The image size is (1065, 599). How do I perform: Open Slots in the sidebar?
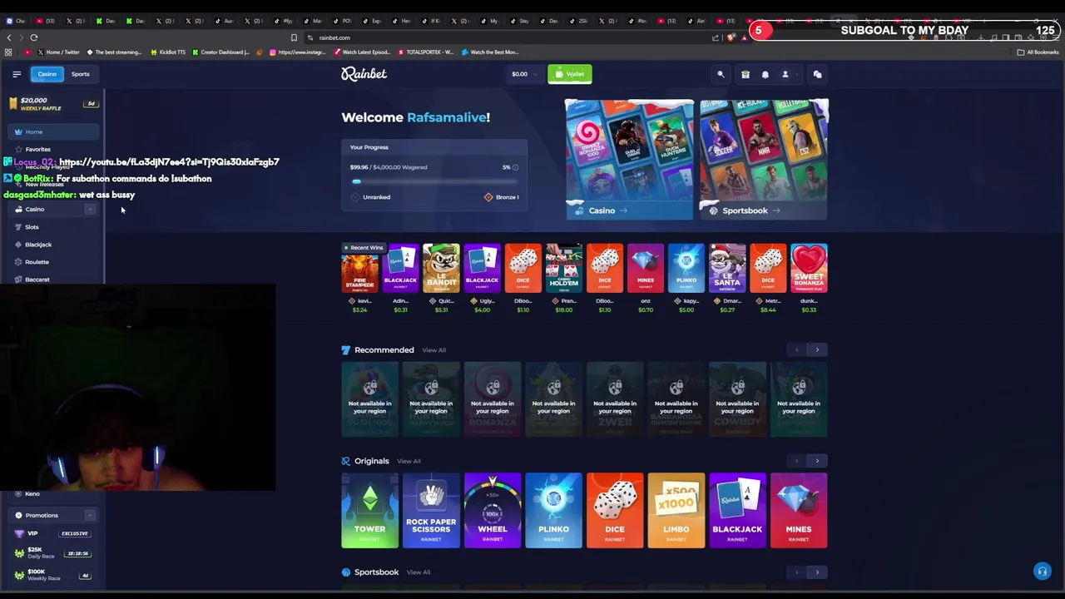pyautogui.click(x=32, y=227)
